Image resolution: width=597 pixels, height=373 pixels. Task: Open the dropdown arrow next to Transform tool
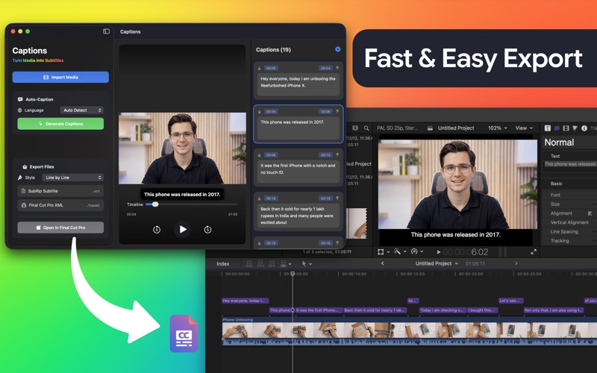tap(388, 252)
